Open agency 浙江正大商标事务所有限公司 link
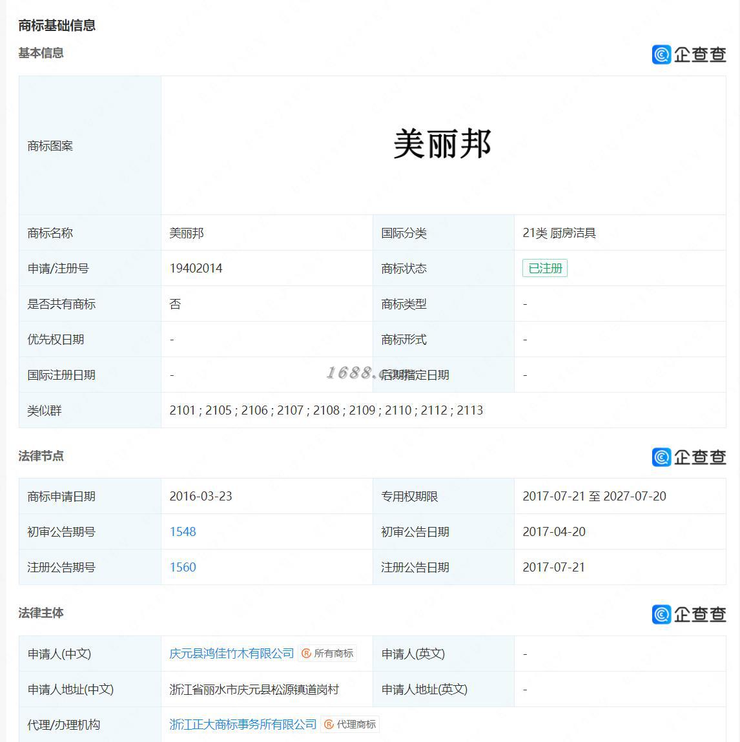740x742 pixels. [x=243, y=725]
